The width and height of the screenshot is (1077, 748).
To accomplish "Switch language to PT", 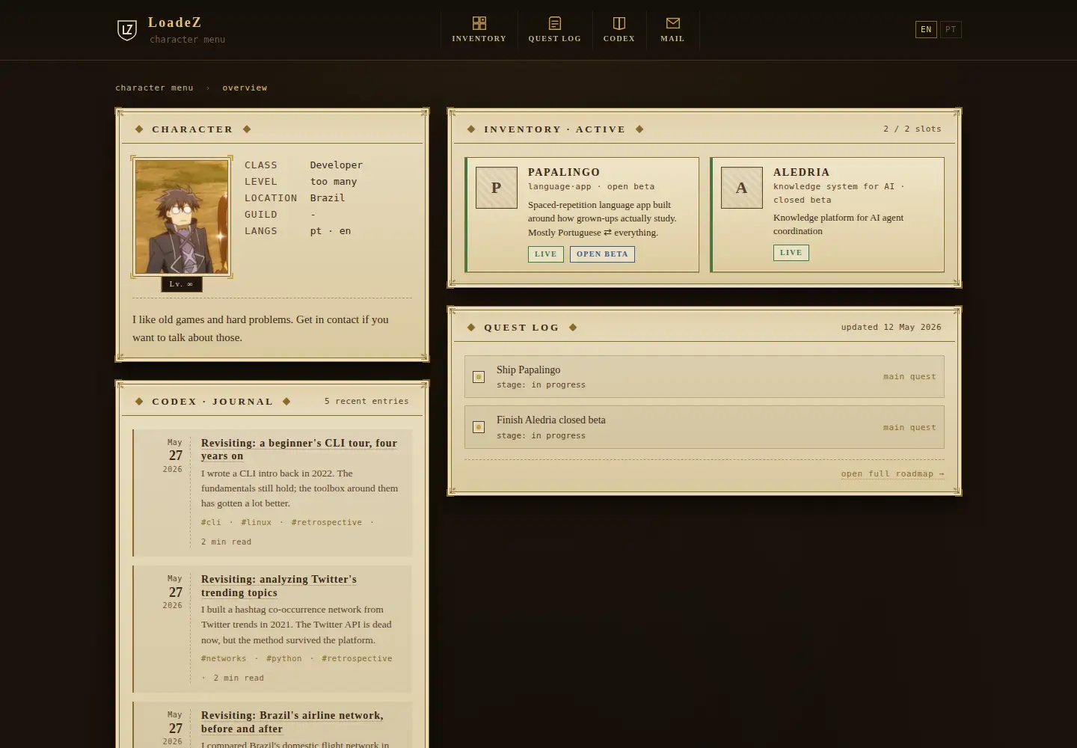I will tap(951, 29).
